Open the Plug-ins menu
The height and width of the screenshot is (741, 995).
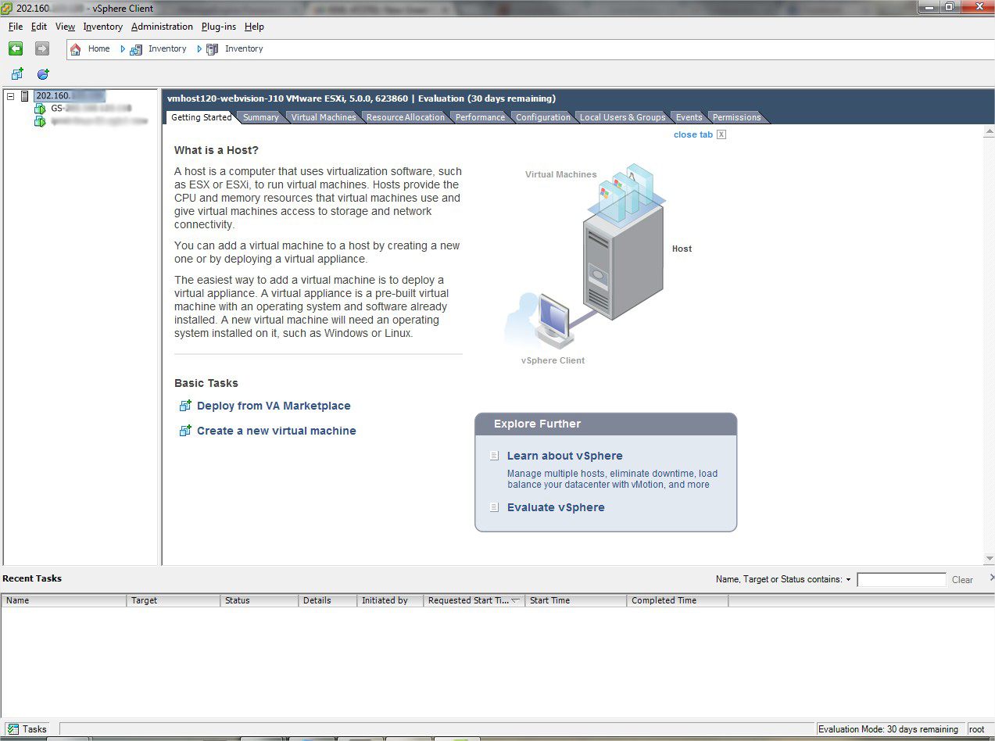(219, 27)
